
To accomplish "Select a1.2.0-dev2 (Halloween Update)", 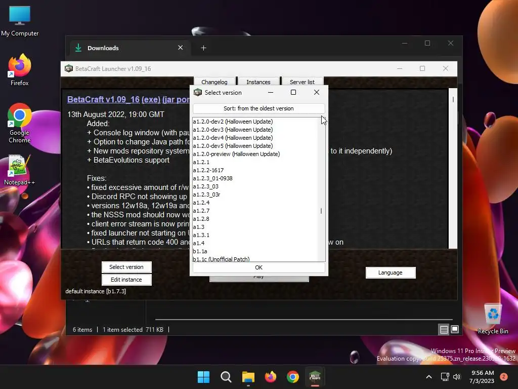I will pos(255,122).
